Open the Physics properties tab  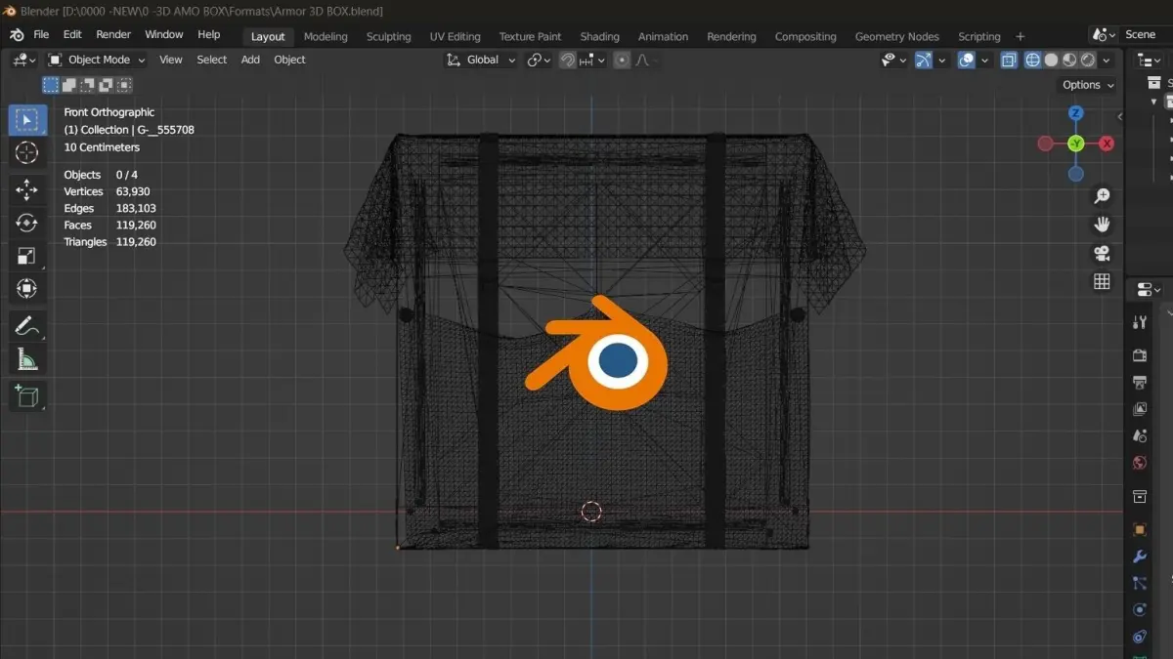[1139, 610]
